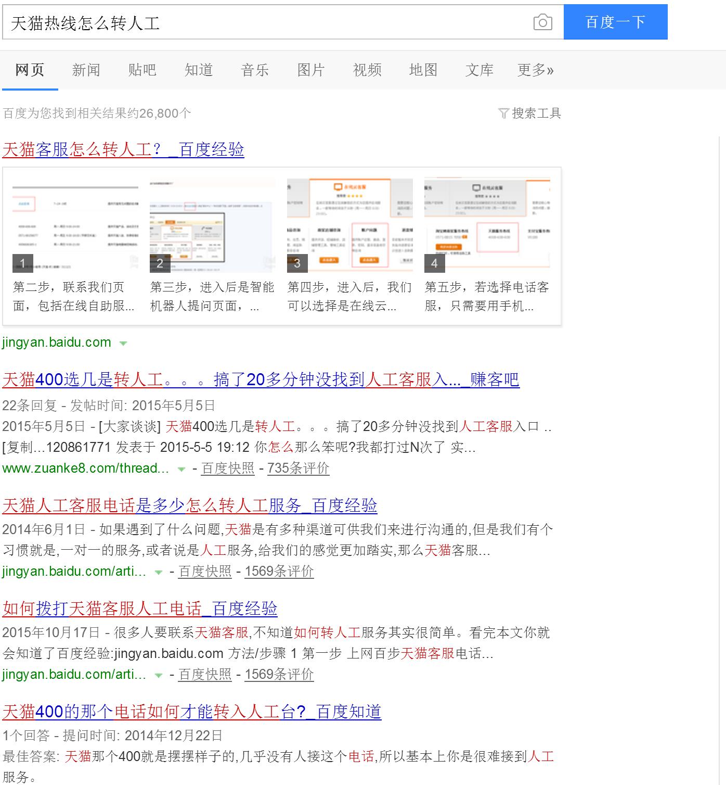Open 天猫400选几是转人工 forum result
Screen dimensions: 726x785
(x=260, y=381)
